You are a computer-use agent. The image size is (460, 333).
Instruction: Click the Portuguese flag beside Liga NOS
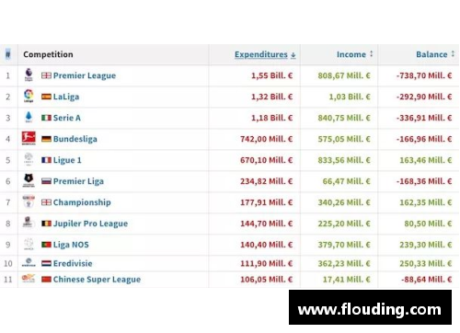[x=46, y=245]
